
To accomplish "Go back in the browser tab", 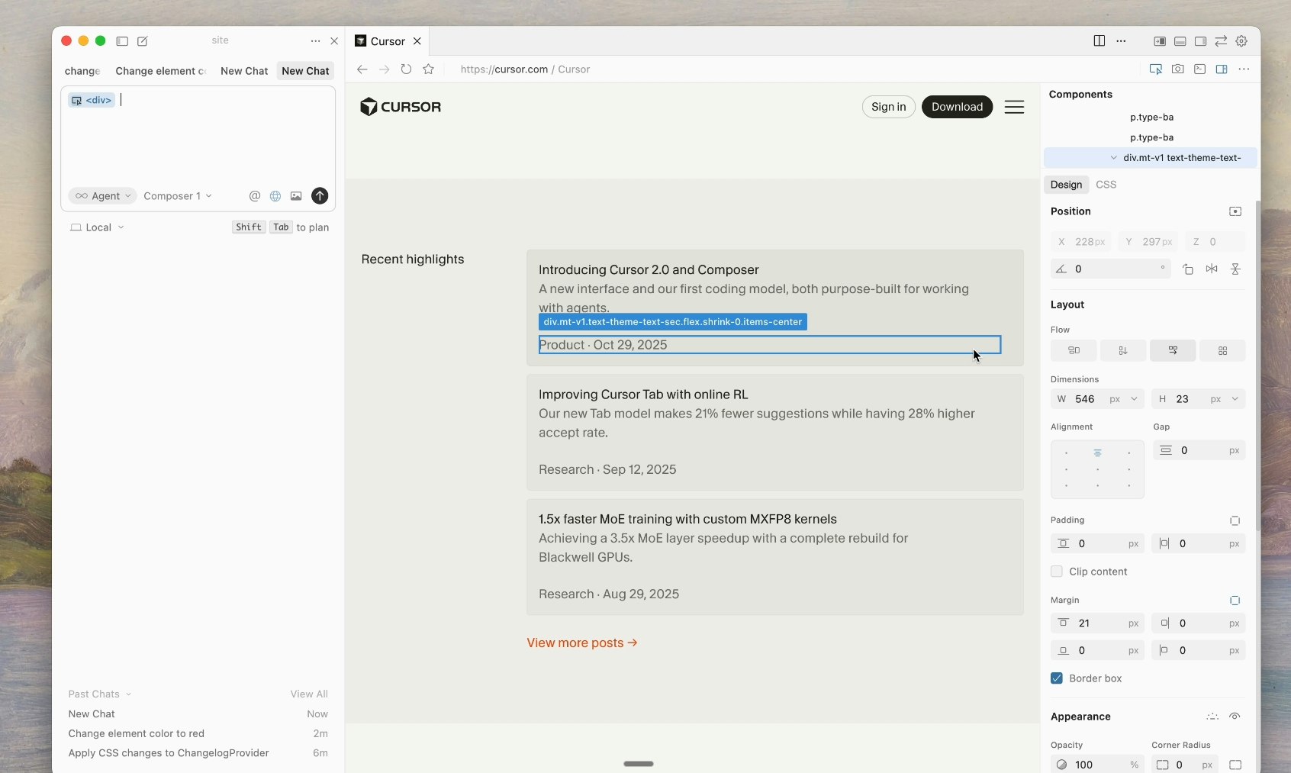I will tap(362, 69).
